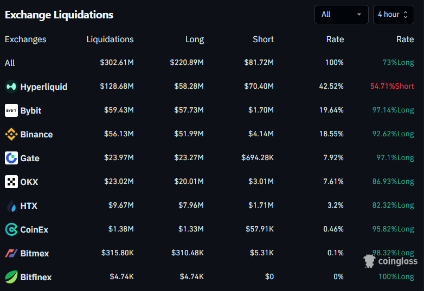The width and height of the screenshot is (424, 291).
Task: Click the Exchanges column header
Action: (x=25, y=39)
